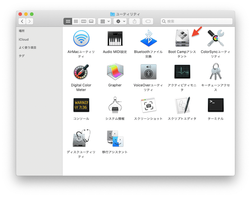This screenshot has width=251, height=197.
Task: Click the 'コンソール' label text
Action: pyautogui.click(x=81, y=119)
